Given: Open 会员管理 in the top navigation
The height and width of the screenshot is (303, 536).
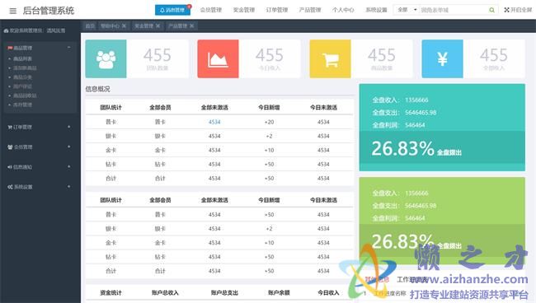Looking at the screenshot, I should pyautogui.click(x=211, y=10).
